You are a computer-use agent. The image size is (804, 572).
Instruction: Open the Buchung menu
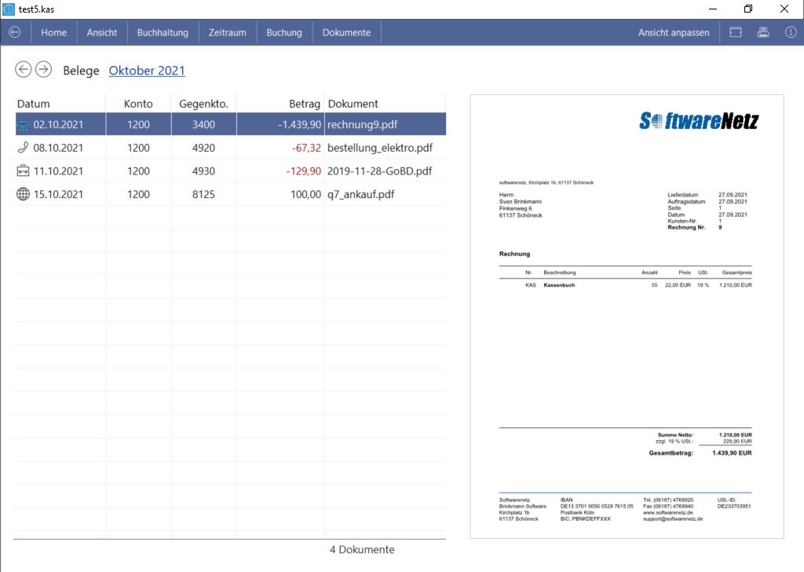pyautogui.click(x=284, y=32)
